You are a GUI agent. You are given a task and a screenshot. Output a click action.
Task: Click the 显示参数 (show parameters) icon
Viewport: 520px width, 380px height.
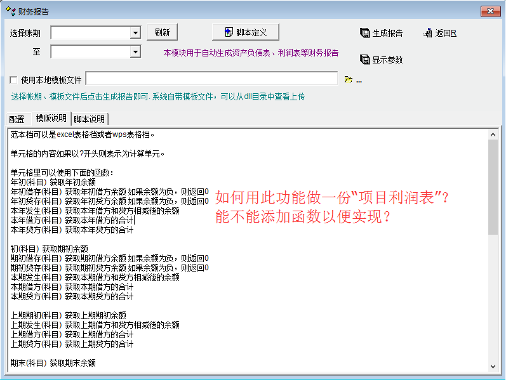365,60
